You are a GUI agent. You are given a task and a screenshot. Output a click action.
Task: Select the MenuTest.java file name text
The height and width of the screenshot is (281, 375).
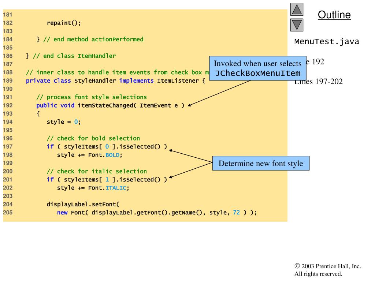pos(327,42)
